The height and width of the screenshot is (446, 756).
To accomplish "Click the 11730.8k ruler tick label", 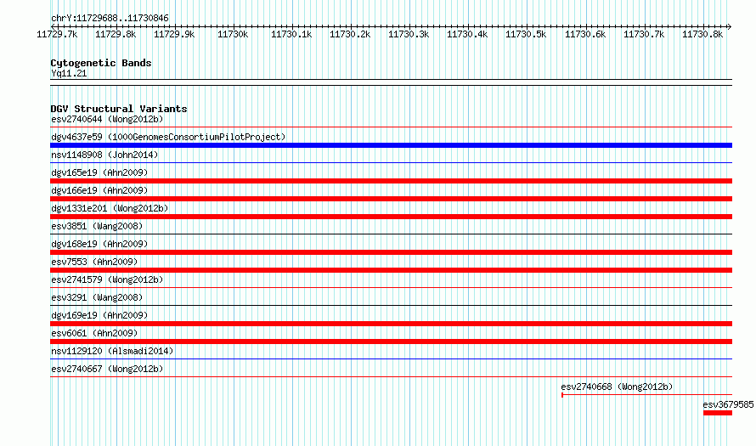I will click(x=702, y=34).
